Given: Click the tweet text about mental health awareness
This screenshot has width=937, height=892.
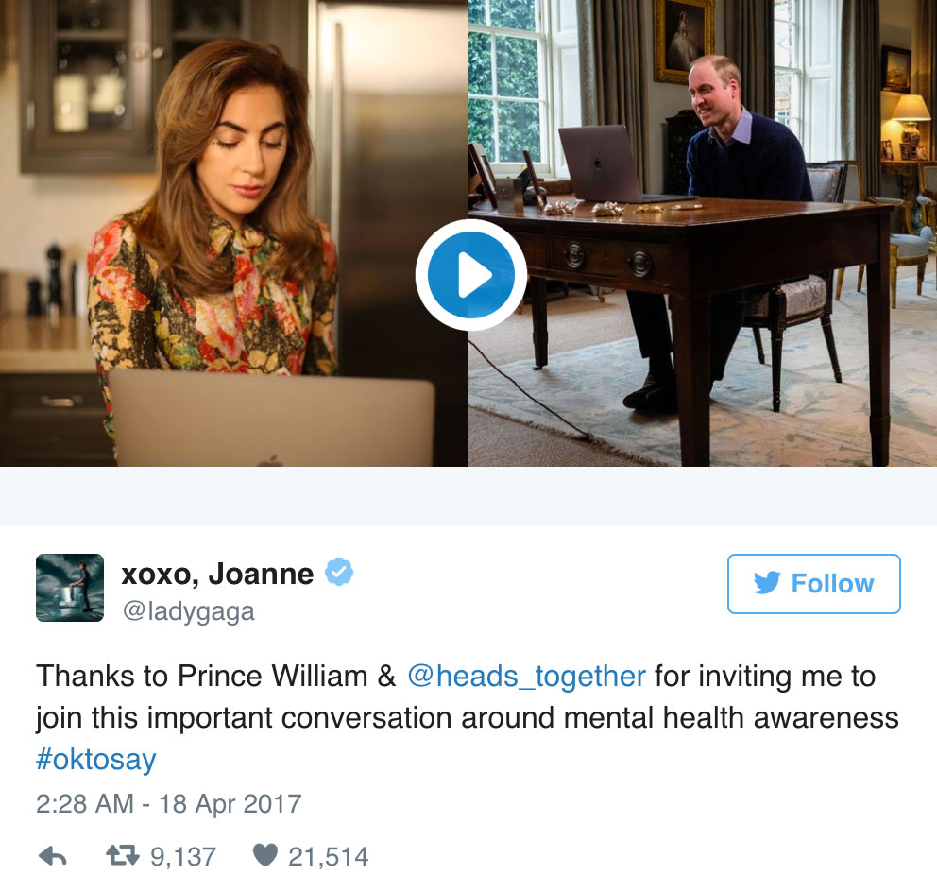Looking at the screenshot, I should (x=468, y=718).
